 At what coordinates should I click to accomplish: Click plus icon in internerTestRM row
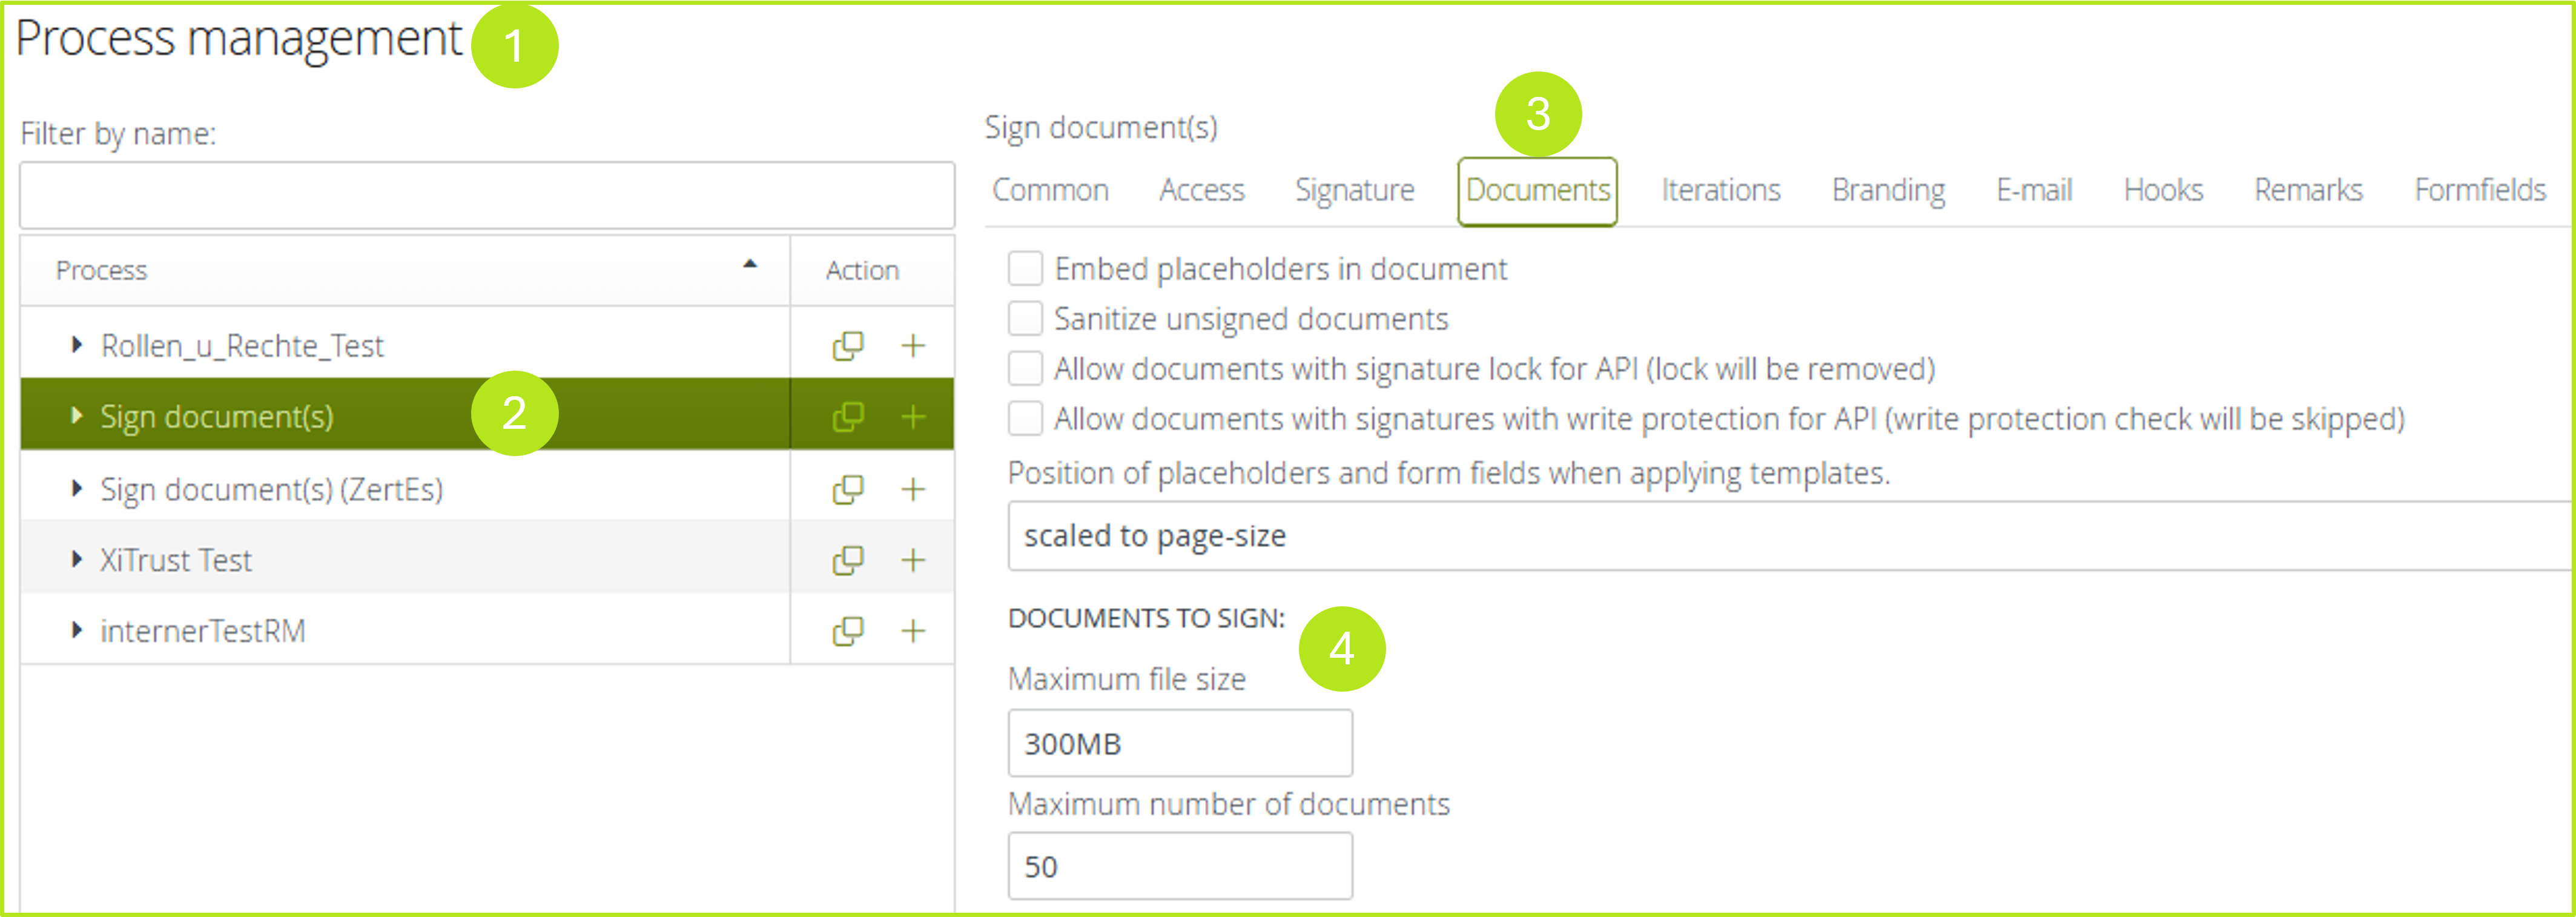click(x=912, y=631)
